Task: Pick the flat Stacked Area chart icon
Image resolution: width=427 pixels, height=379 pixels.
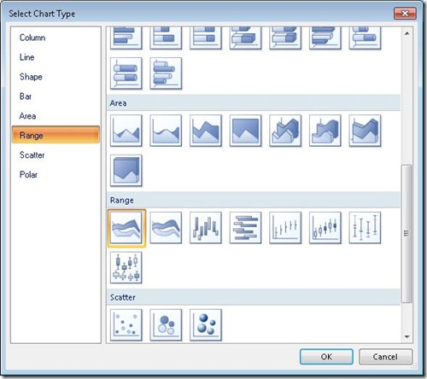Action: (x=206, y=131)
